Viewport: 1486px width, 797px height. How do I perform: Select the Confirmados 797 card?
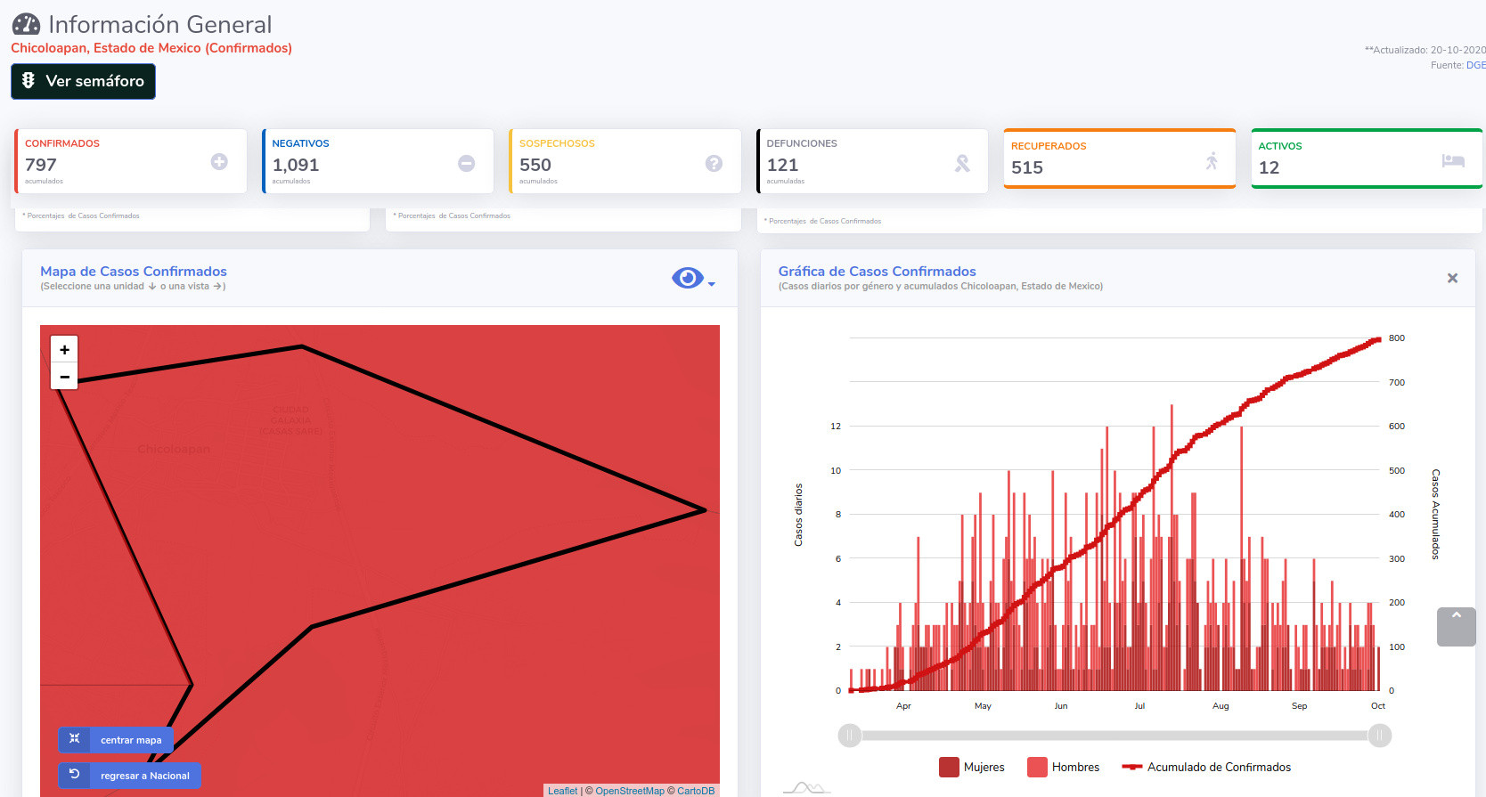pos(130,161)
